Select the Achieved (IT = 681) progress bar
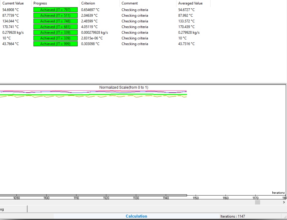Viewport: 287px width, 220px height. (x=56, y=27)
